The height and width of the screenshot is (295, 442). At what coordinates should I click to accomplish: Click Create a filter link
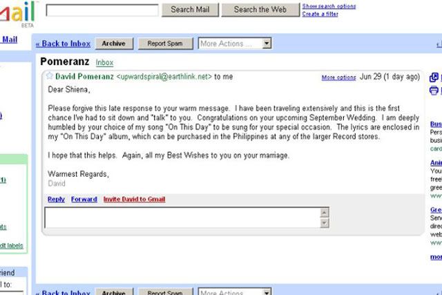[320, 14]
